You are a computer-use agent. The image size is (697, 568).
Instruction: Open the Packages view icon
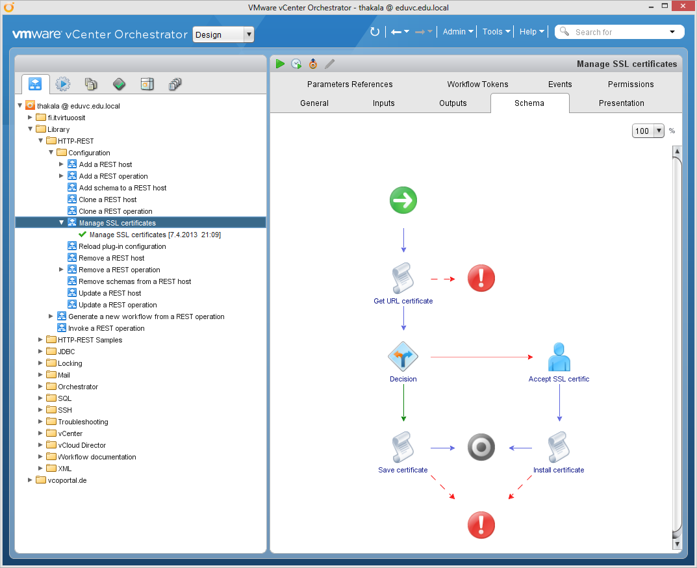pyautogui.click(x=147, y=84)
